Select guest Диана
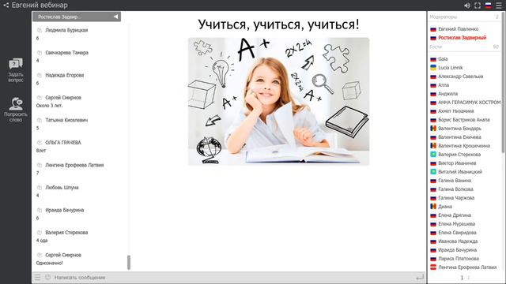 pos(445,207)
